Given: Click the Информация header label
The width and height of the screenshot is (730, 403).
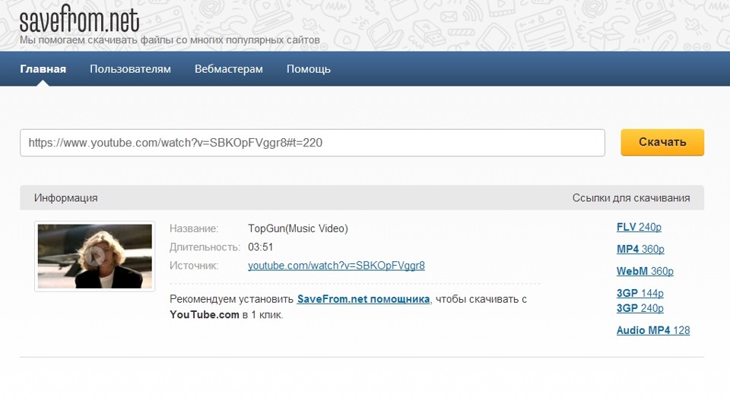Looking at the screenshot, I should 65,198.
